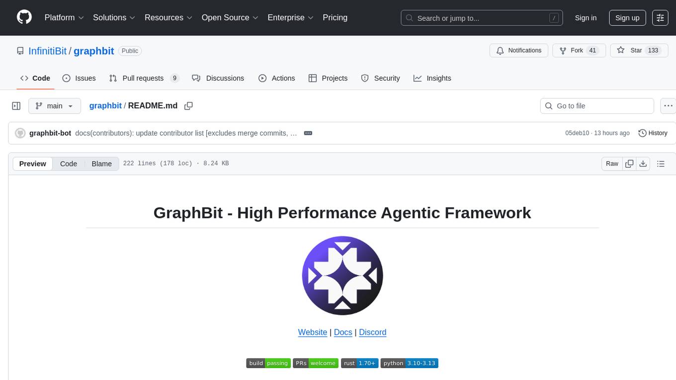
Task: Click the PRs welcome badge
Action: [x=316, y=363]
